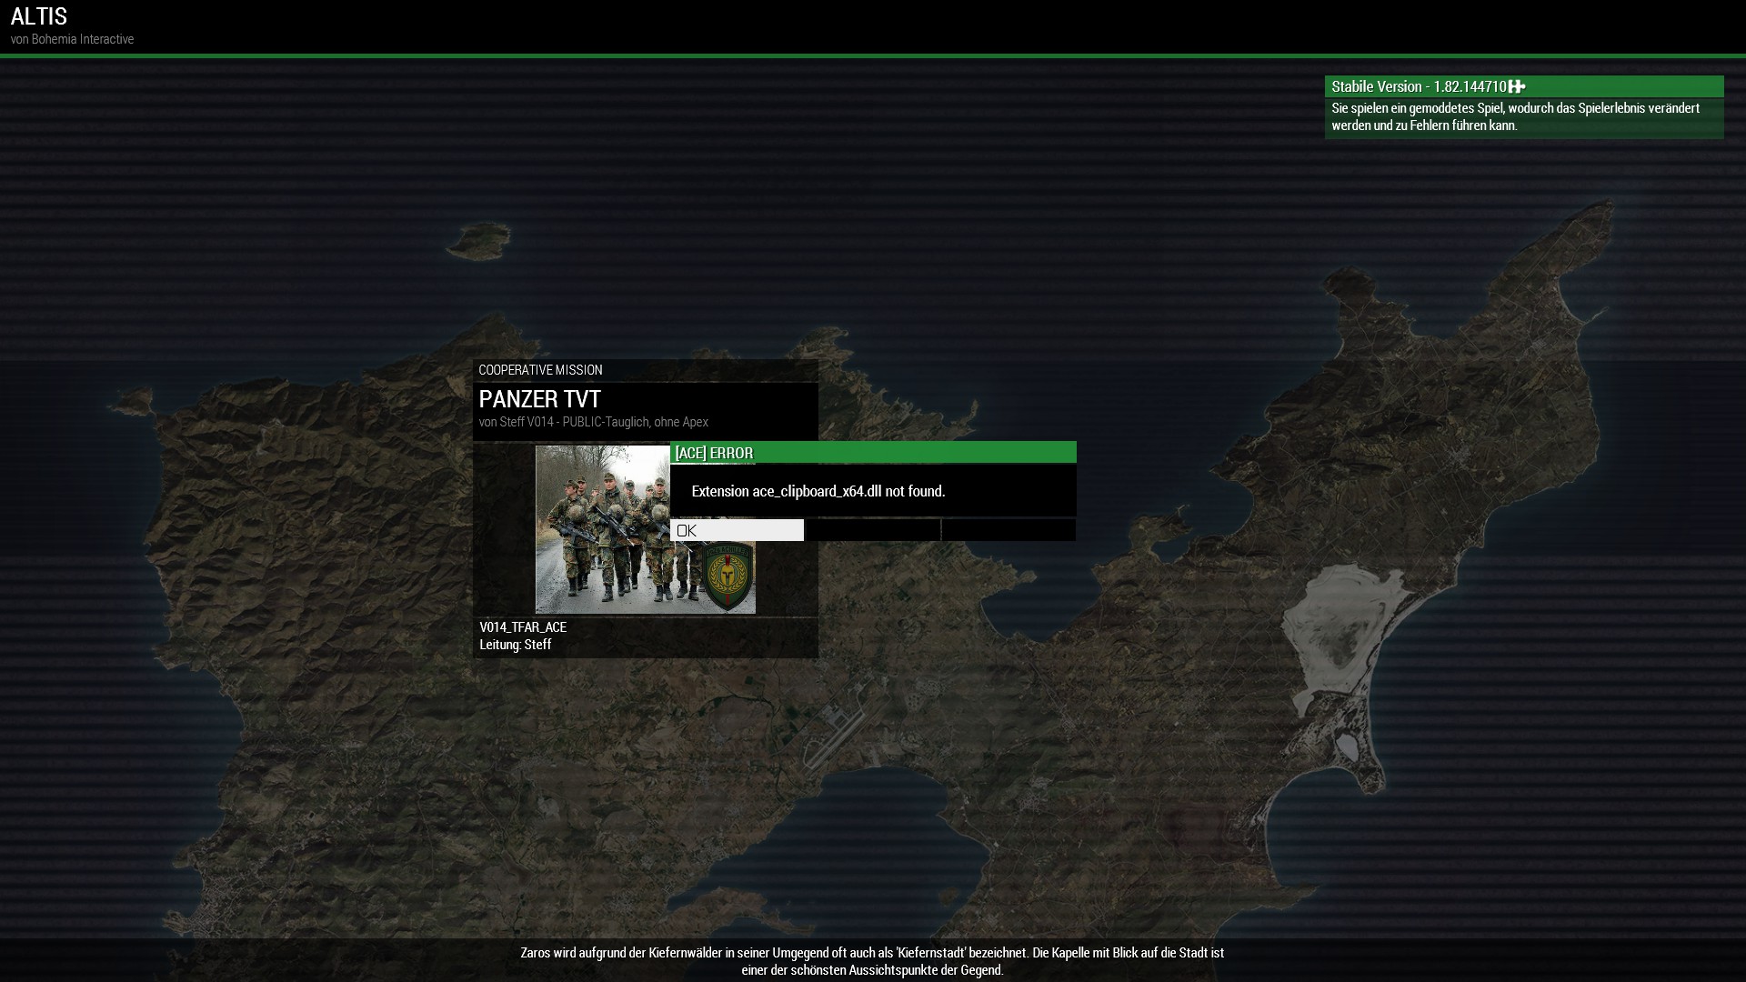Viewport: 1746px width, 982px height.
Task: Click the von Bohemia Interactive subtitle
Action: point(72,39)
